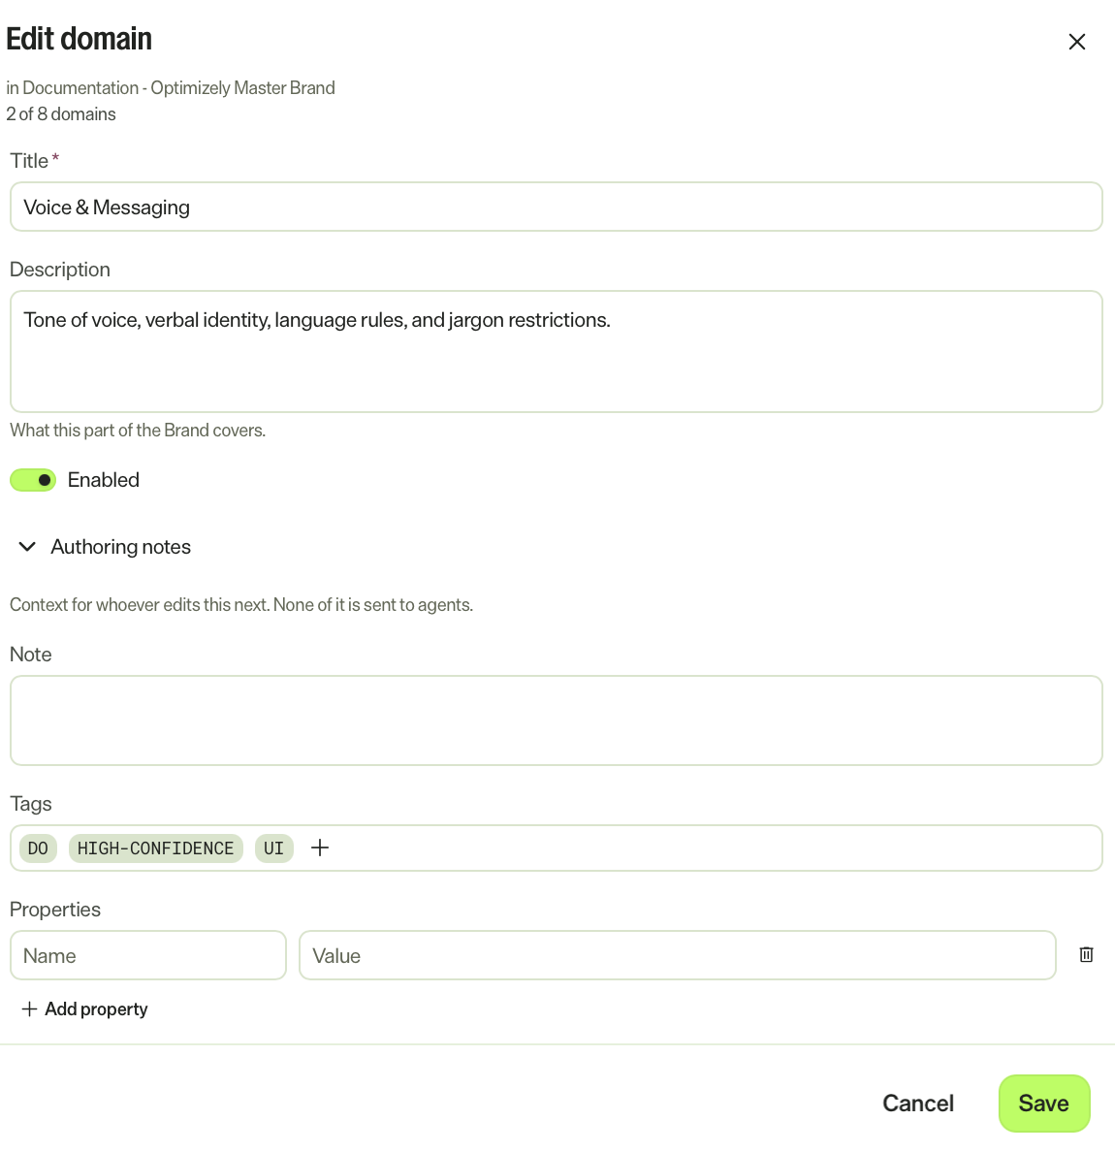
Task: Save the domain changes
Action: (1044, 1103)
